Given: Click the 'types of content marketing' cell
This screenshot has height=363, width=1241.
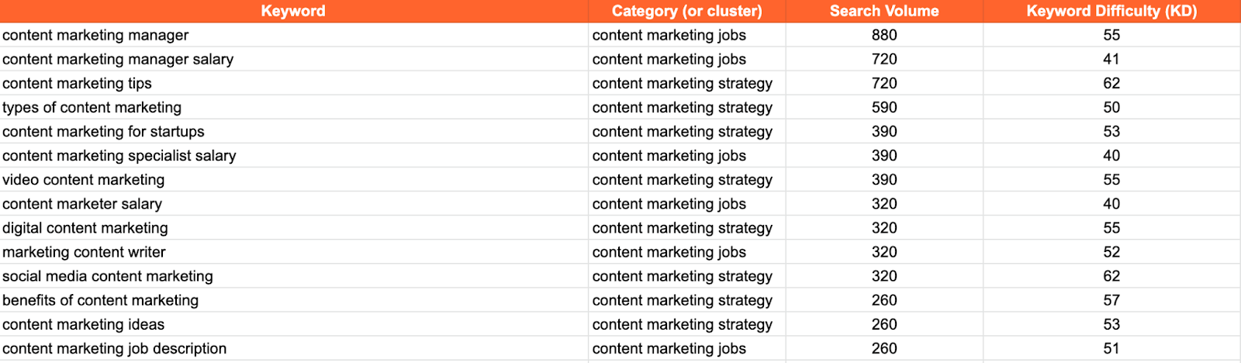Looking at the screenshot, I should click(x=294, y=107).
